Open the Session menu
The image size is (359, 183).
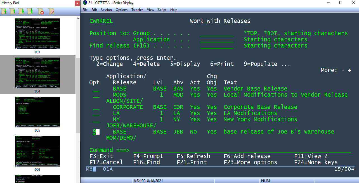tap(106, 9)
